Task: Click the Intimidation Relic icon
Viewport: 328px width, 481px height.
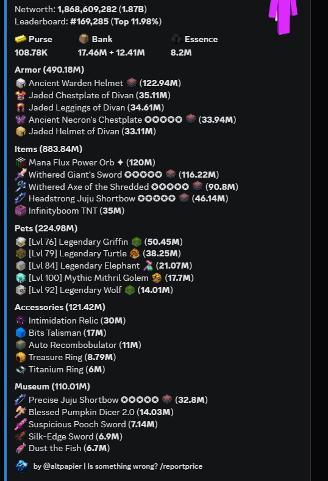Action: click(x=21, y=320)
